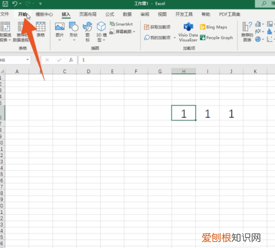Confirm the formula bar entry (checkmark)
The image size is (275, 248).
59,60
